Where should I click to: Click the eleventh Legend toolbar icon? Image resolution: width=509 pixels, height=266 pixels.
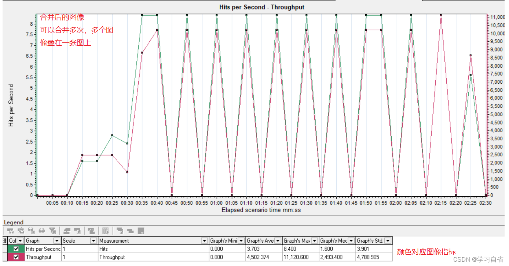pyautogui.click(x=130, y=231)
